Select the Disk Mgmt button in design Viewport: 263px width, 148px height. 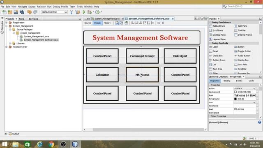point(180,56)
